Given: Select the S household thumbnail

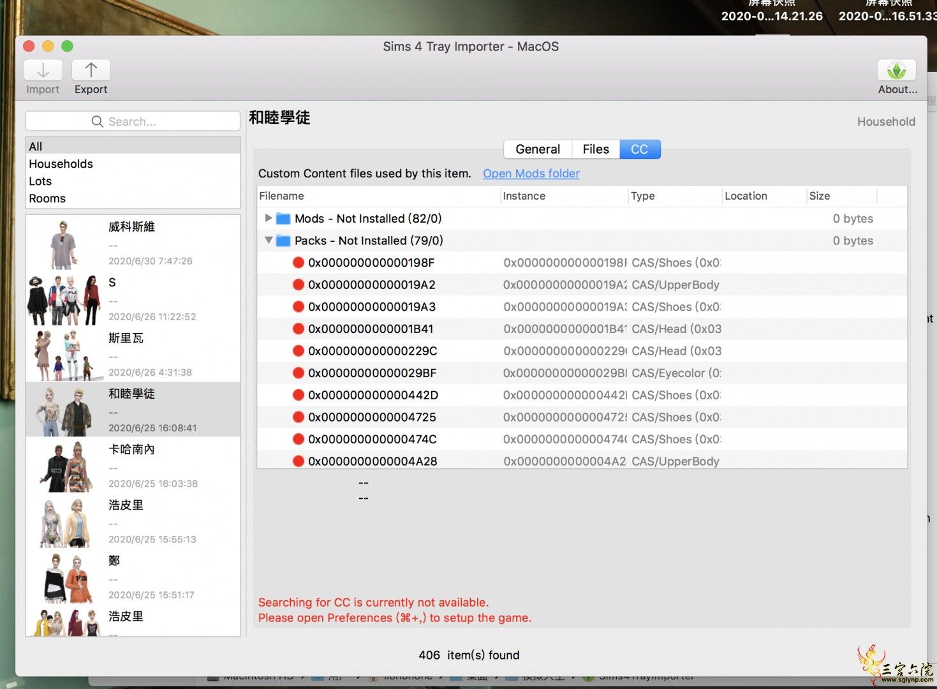Looking at the screenshot, I should (64, 300).
